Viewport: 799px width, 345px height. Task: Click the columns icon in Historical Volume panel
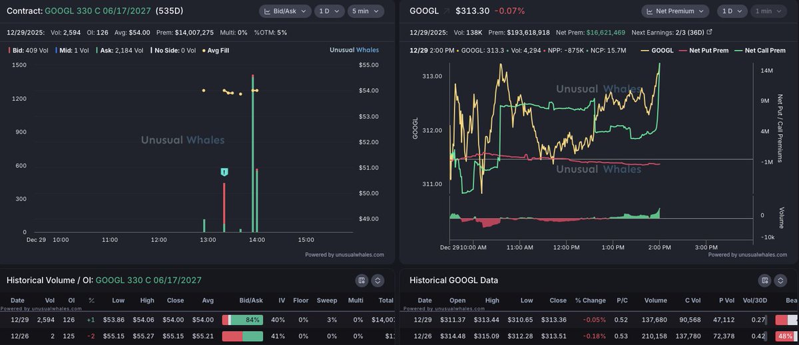(362, 281)
